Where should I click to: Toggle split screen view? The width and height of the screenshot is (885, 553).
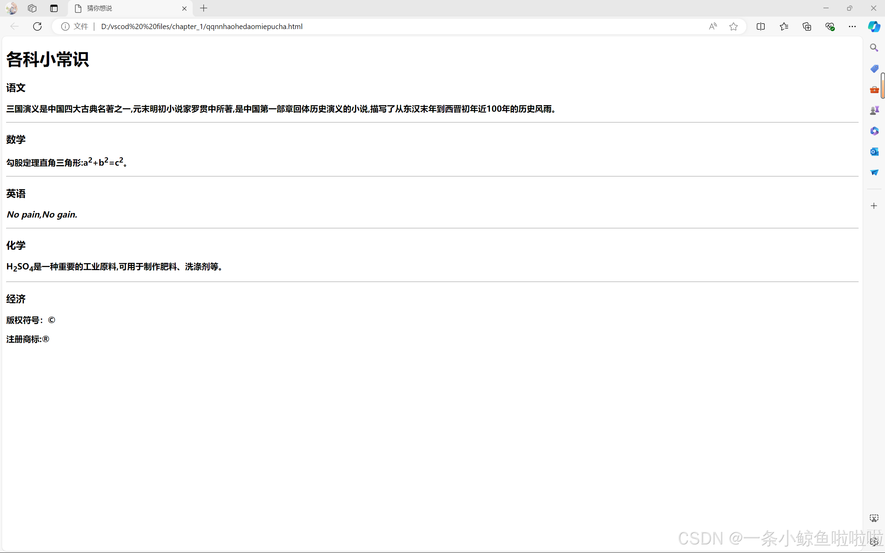pos(760,26)
